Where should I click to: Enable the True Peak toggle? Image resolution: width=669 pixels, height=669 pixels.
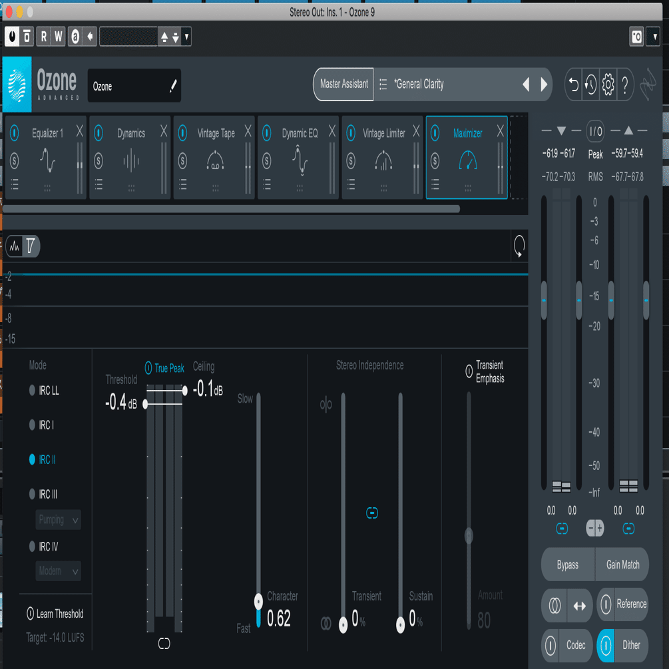tap(147, 368)
